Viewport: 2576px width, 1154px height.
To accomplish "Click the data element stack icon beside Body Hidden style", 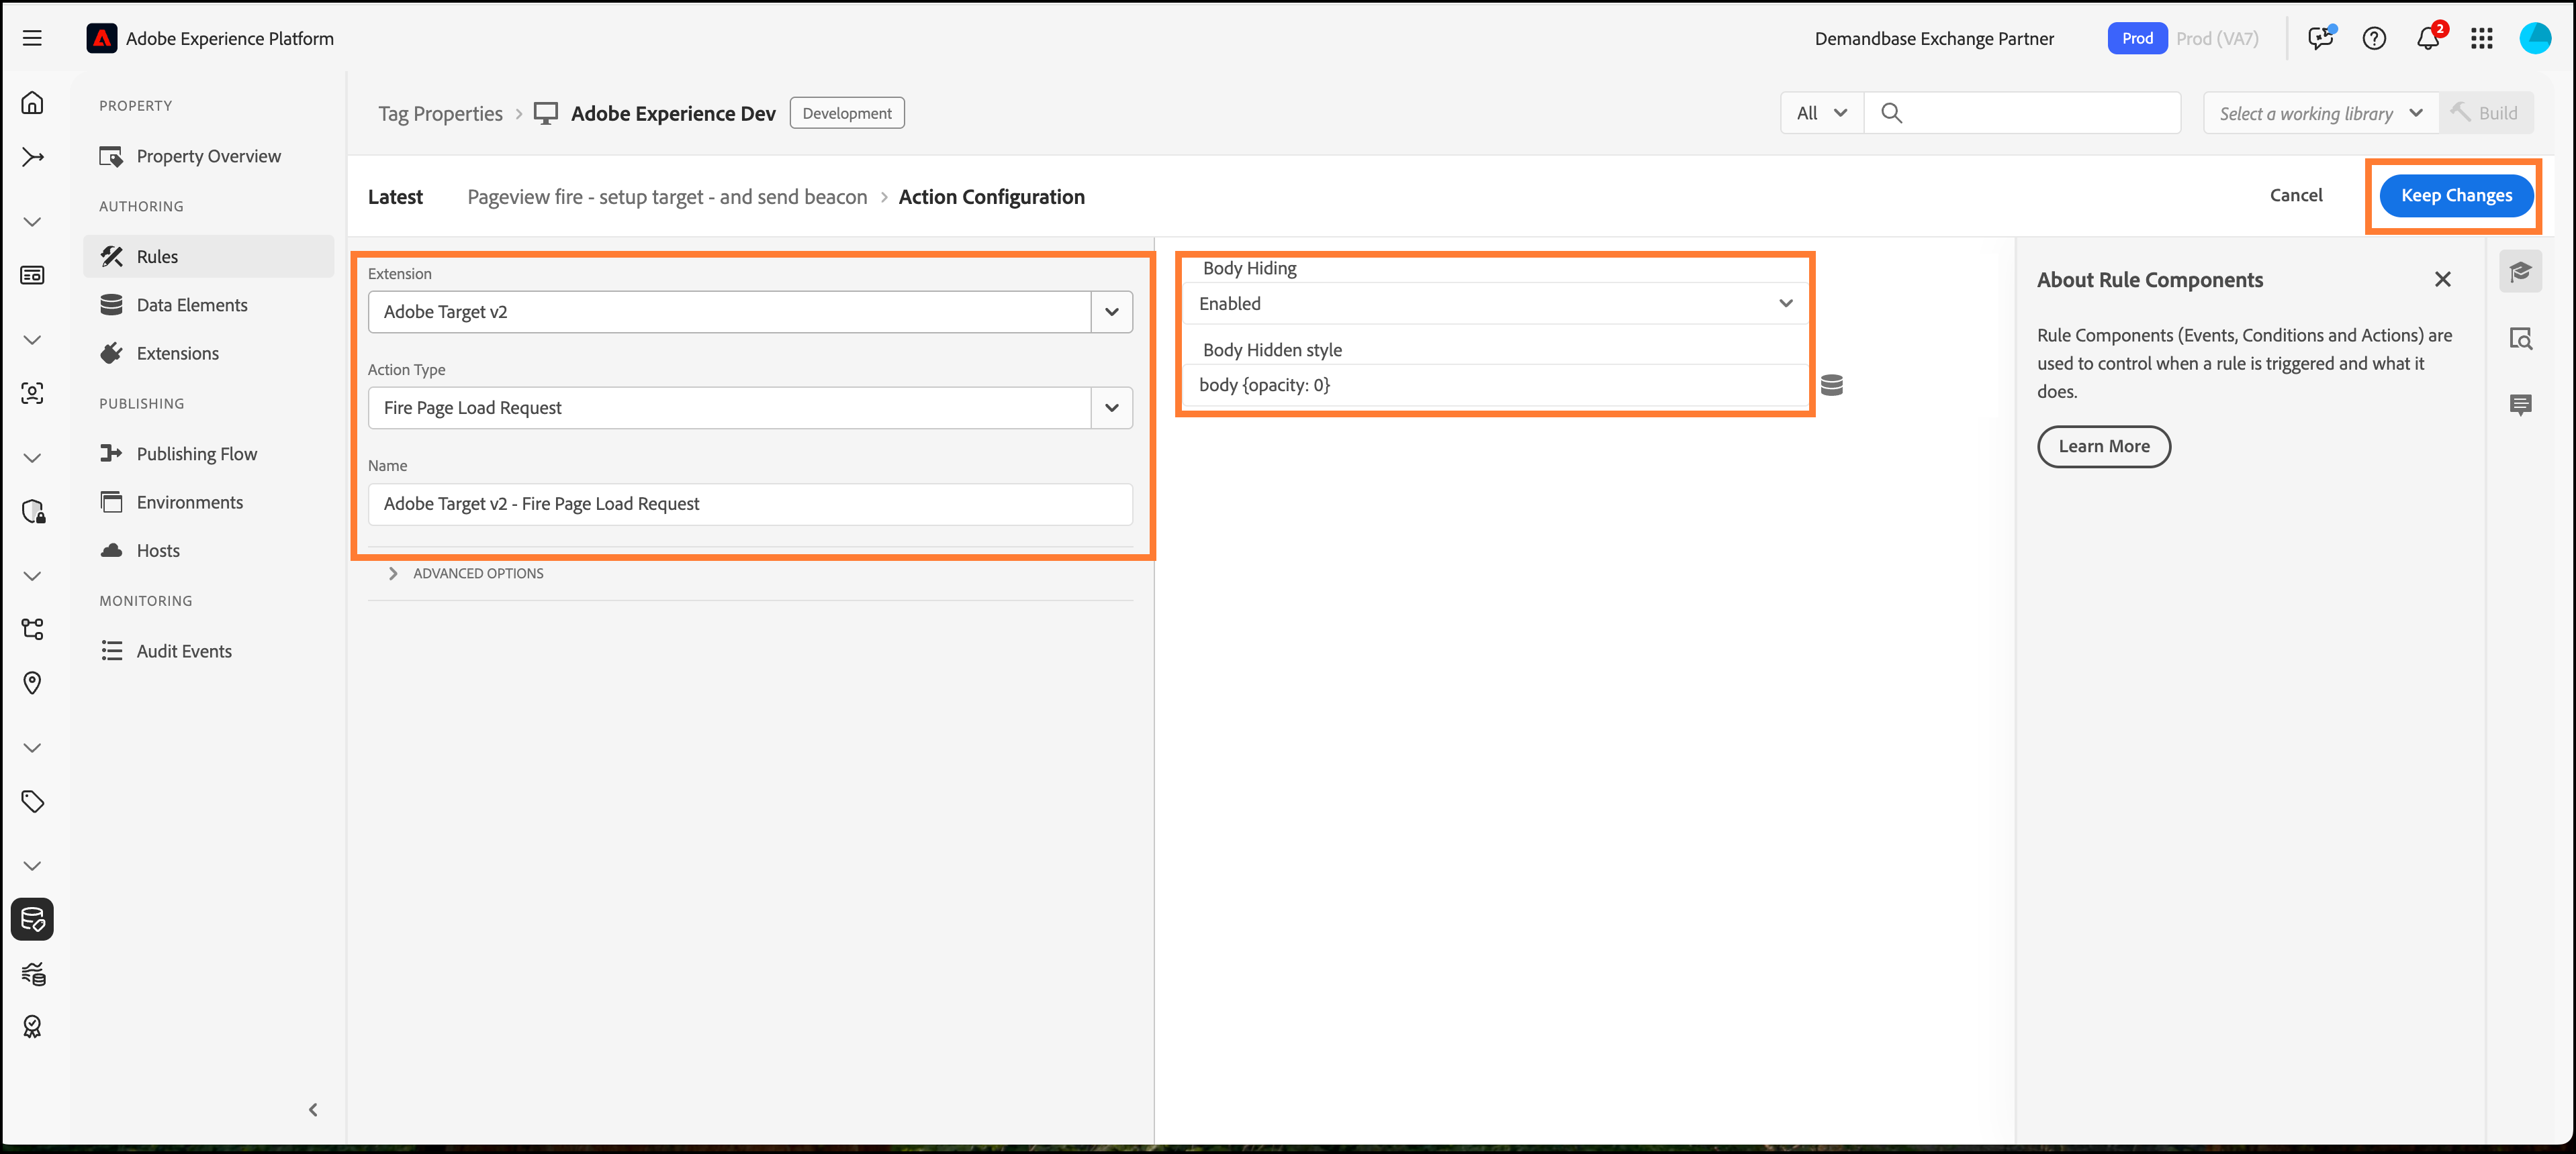I will click(x=1831, y=384).
